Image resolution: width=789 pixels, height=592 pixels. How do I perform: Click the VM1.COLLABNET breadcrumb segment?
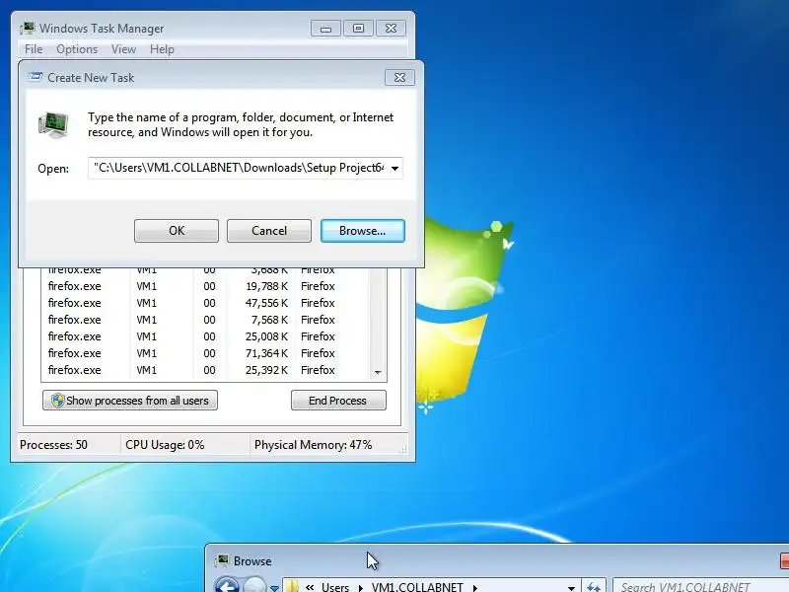point(417,587)
